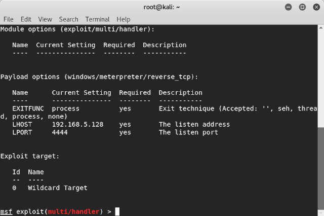The image size is (324, 216).
Task: Click the root@kali title bar text
Action: coord(162,7)
